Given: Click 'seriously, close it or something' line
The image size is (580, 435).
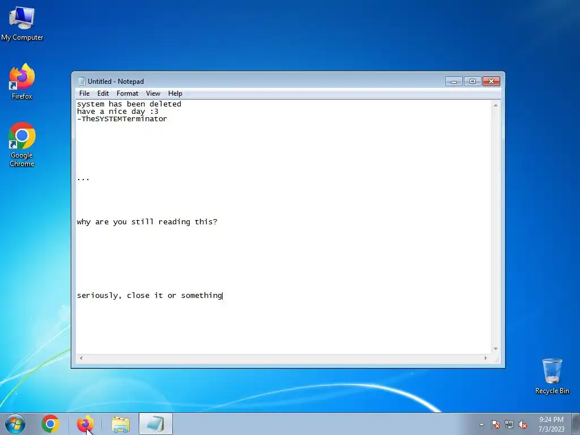Looking at the screenshot, I should tap(150, 296).
